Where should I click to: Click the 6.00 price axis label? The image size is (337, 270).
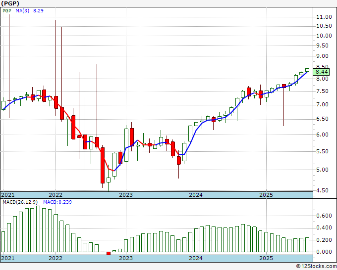point(322,135)
